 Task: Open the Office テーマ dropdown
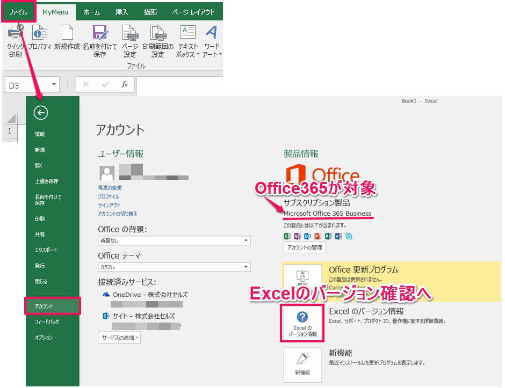174,267
